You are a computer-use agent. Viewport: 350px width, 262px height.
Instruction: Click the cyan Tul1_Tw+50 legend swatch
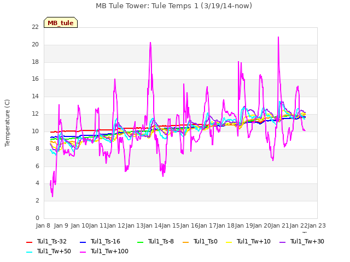click(x=30, y=252)
